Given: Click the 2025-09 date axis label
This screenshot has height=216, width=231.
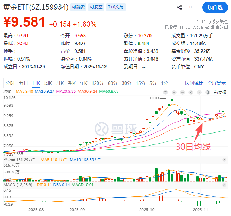Looking at the screenshot, I should tap(77, 210).
